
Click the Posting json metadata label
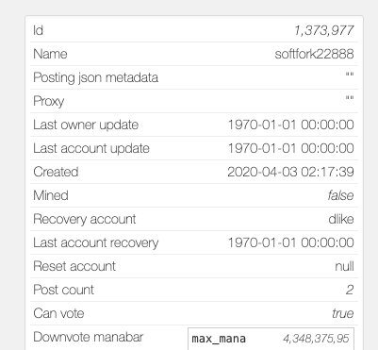pyautogui.click(x=95, y=77)
